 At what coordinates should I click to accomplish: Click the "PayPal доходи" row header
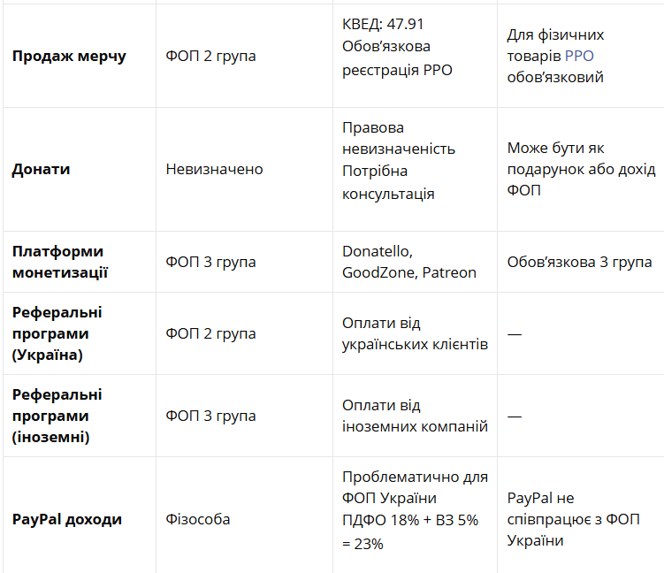(x=66, y=519)
